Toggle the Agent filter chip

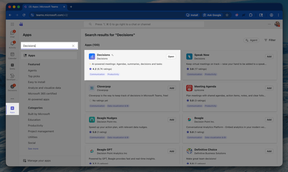(251, 40)
